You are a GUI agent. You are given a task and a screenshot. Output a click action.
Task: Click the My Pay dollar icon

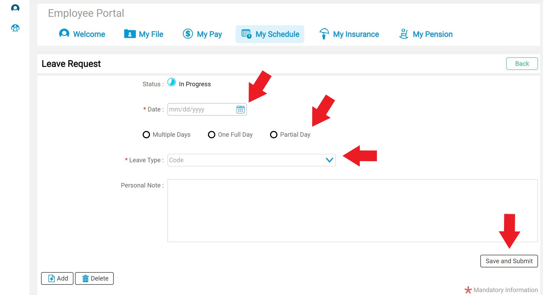[188, 34]
